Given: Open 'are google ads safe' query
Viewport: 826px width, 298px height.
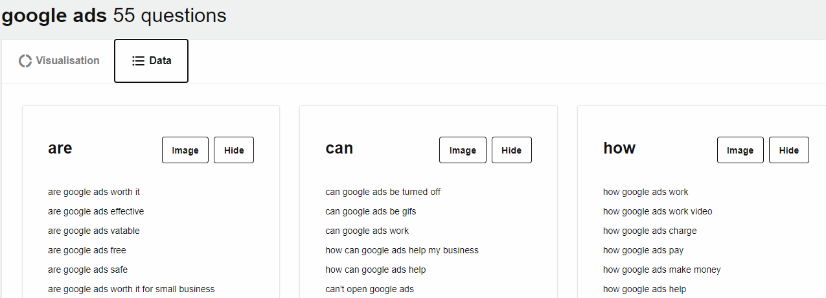Looking at the screenshot, I should [x=88, y=269].
